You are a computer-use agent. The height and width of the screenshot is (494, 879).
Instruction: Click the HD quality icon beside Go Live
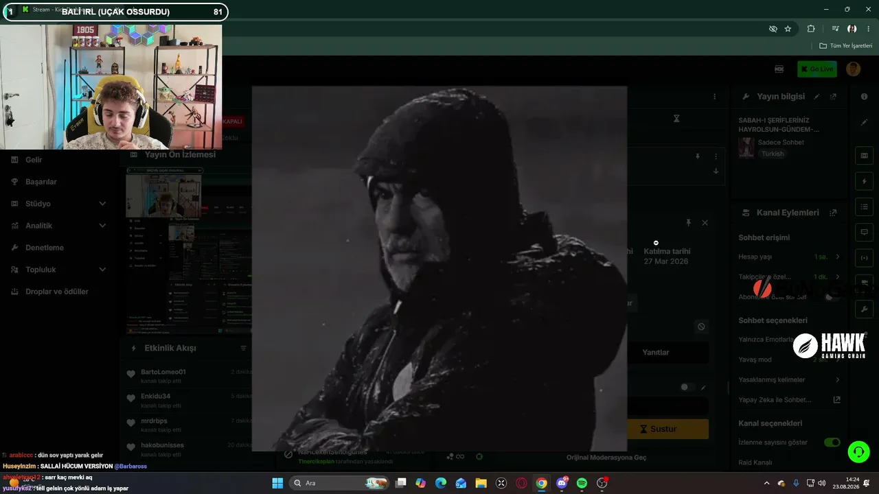point(779,69)
